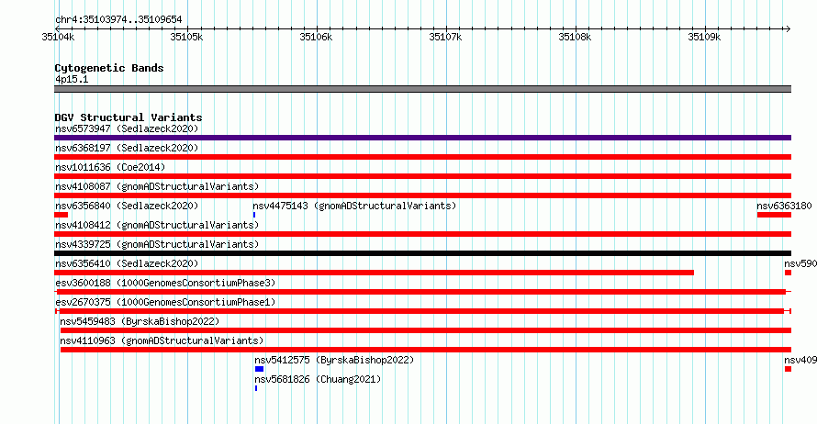Select the red nsv4108412 variant bar
This screenshot has width=817, height=424.
(422, 234)
